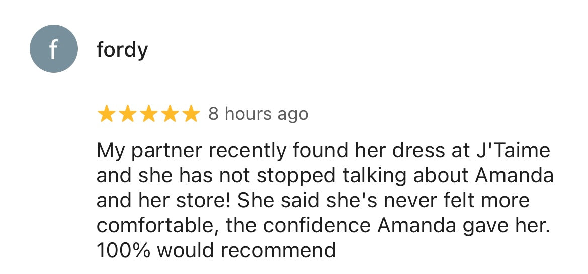Viewport: 588px width, 274px height.
Task: Select the second gold rating star
Action: [x=127, y=114]
